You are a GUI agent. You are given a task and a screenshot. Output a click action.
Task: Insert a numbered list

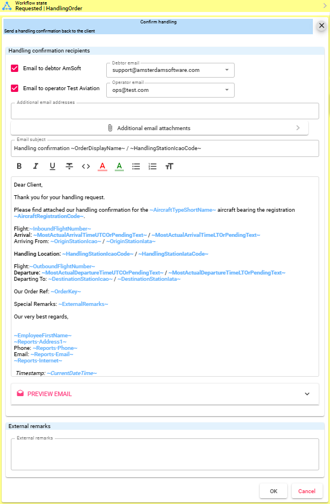coord(152,166)
